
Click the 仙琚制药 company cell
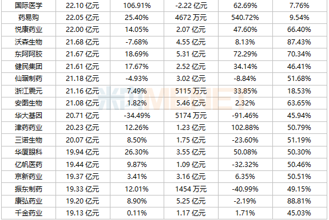29,79
